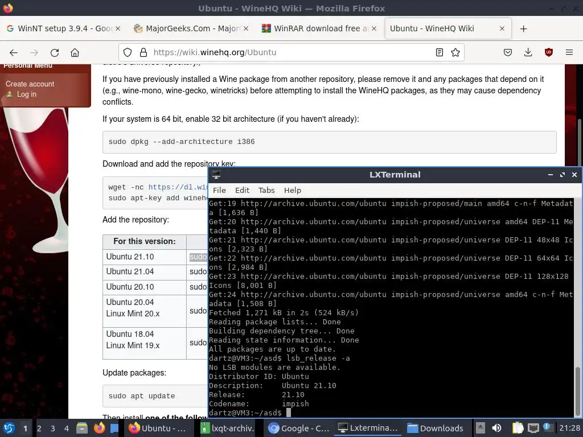Open the volume control tray icon
This screenshot has width=583, height=437.
[496, 428]
